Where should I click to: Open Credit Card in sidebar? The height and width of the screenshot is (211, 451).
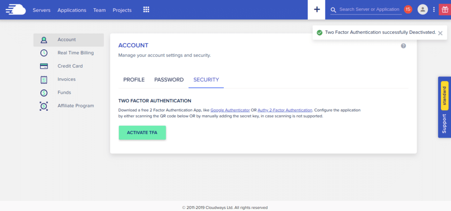point(70,66)
